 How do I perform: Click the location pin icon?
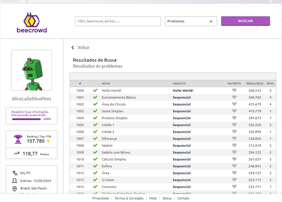coord(15,188)
